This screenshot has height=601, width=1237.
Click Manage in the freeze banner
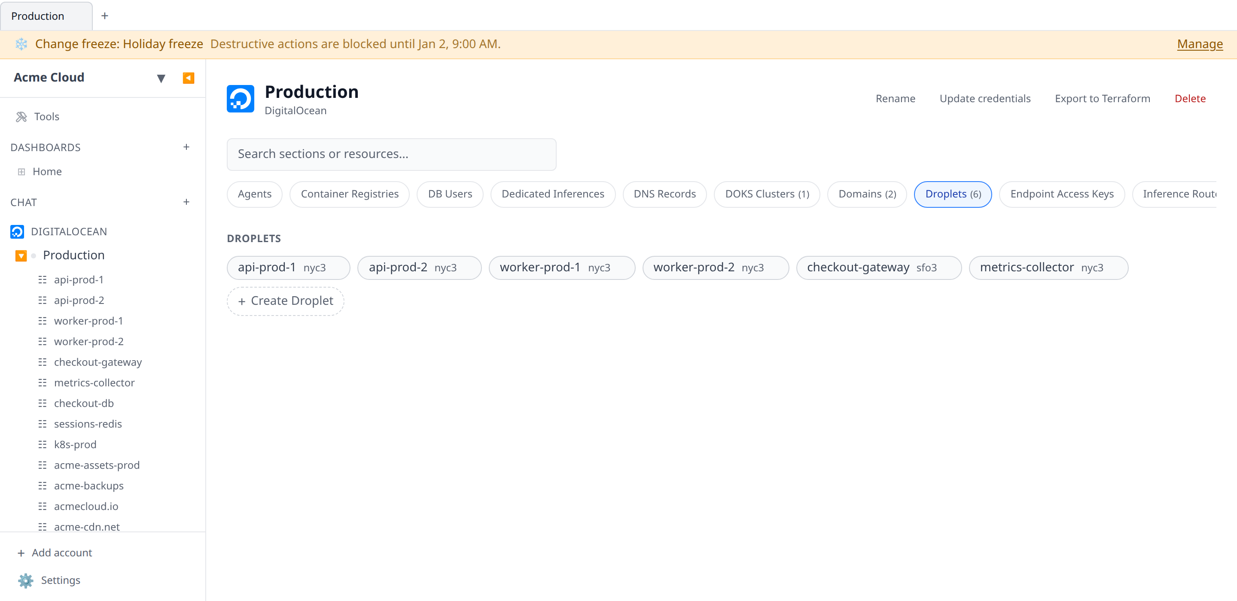point(1200,44)
